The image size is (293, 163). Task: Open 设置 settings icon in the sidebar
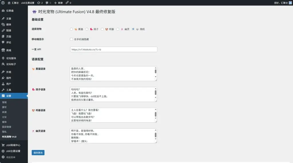tap(3, 96)
